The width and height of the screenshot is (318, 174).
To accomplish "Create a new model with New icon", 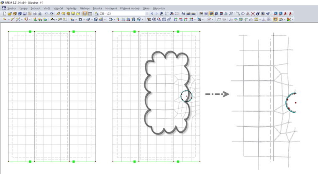I will point(5,13).
